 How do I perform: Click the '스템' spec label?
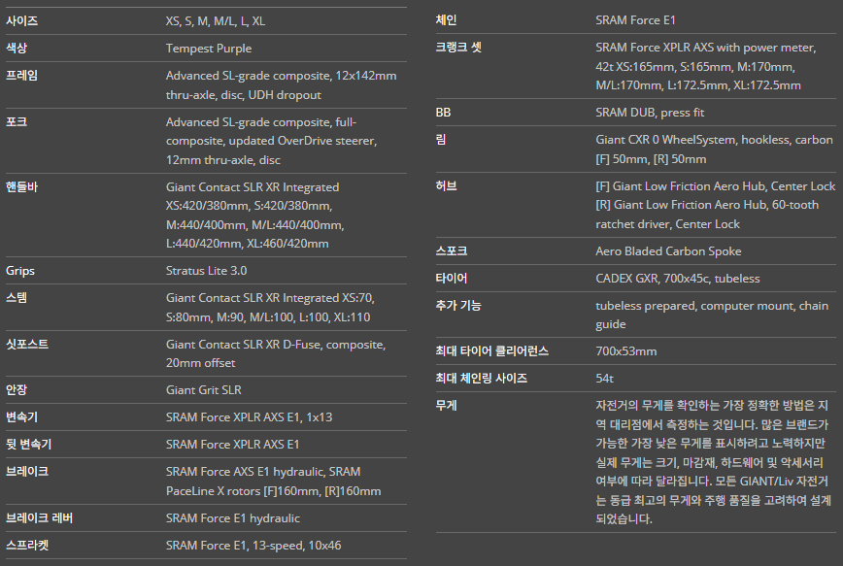point(17,298)
